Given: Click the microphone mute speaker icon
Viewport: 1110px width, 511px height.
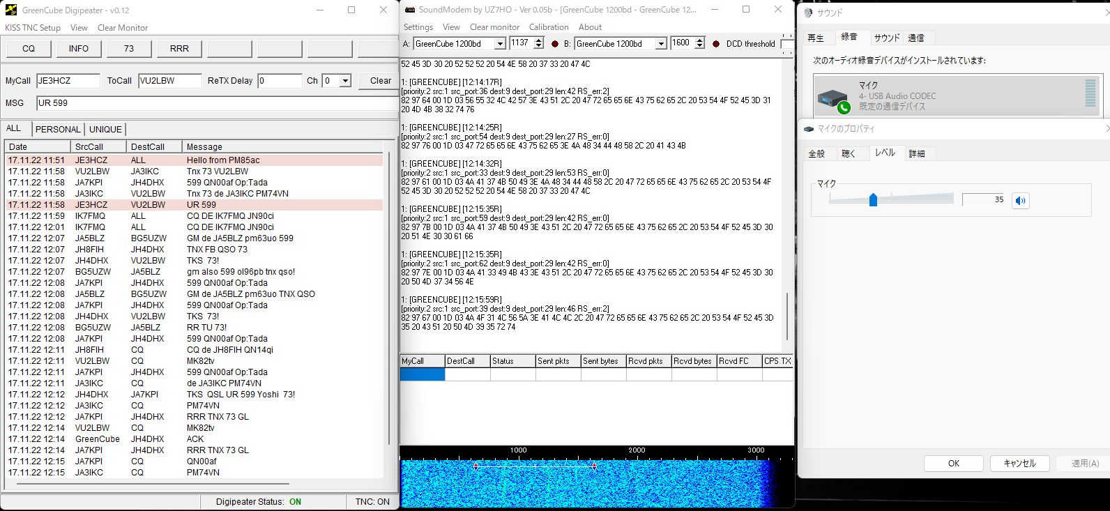Looking at the screenshot, I should coord(1021,201).
